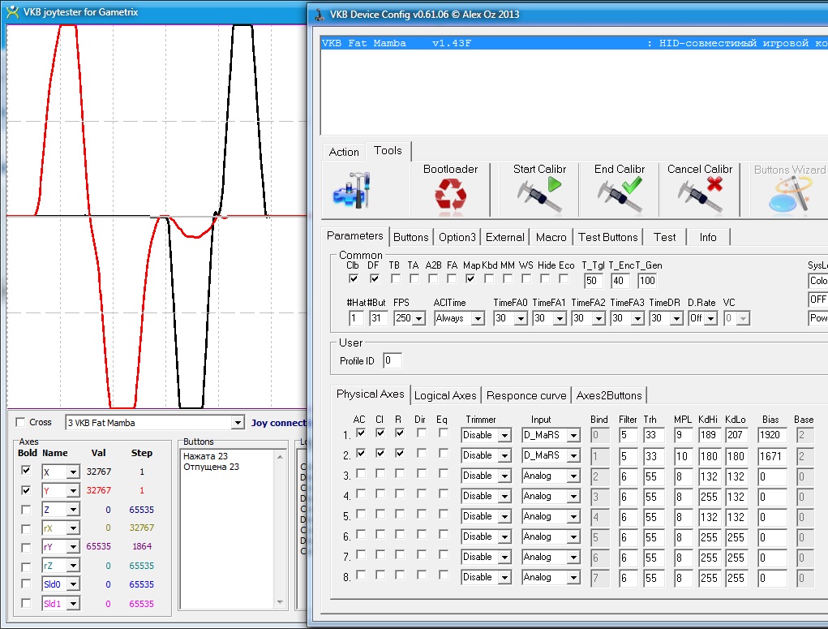Start calibration with the Start Calibr icon
828x629 pixels.
tap(539, 196)
